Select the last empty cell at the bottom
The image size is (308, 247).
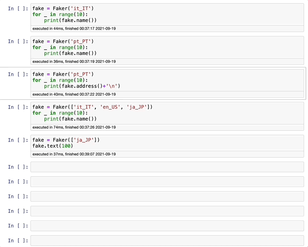pyautogui.click(x=167, y=240)
